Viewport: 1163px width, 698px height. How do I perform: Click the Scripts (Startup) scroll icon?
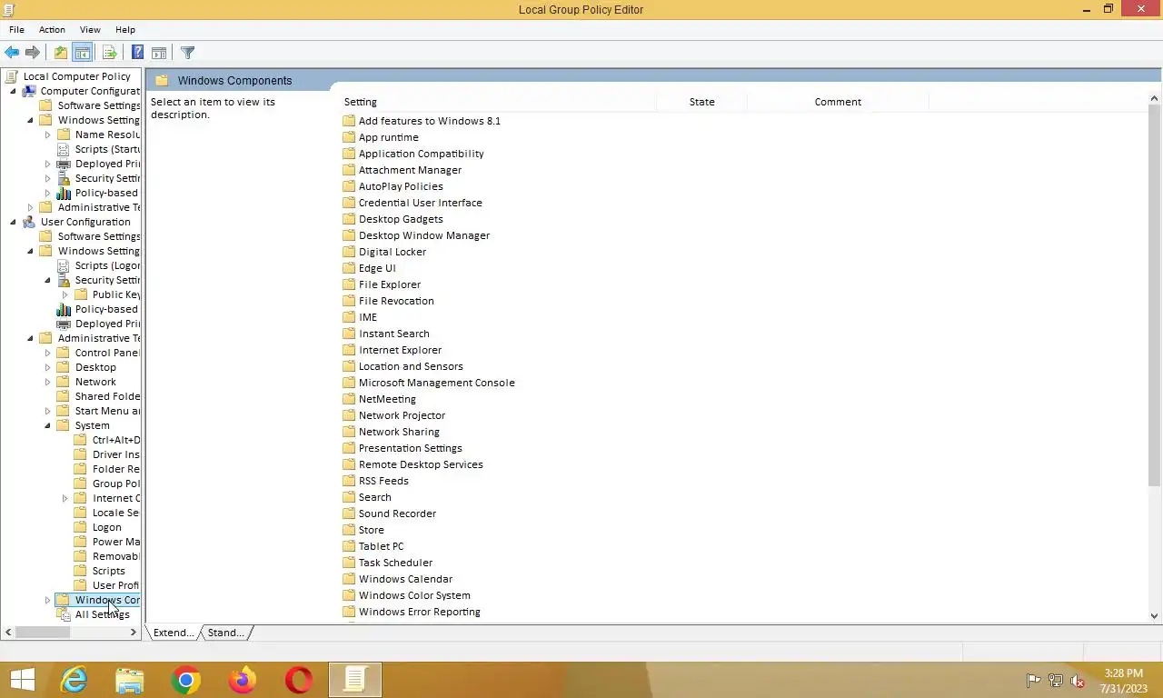[64, 149]
